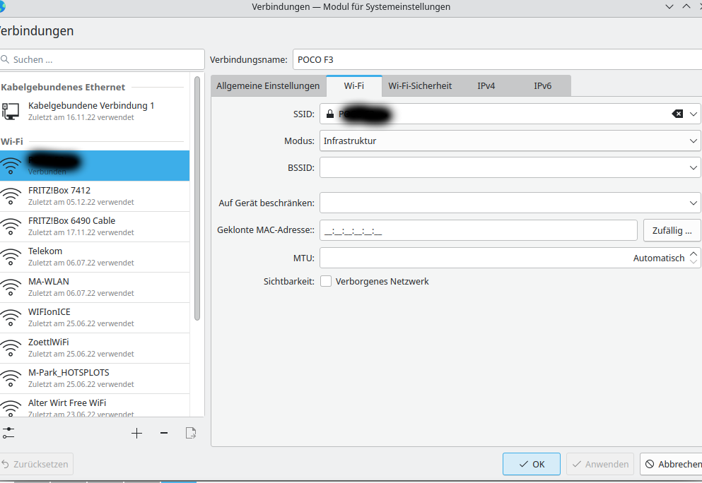Open the IPv4 tab
702x483 pixels.
[486, 86]
